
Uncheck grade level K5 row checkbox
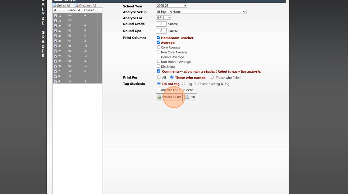(56, 20)
